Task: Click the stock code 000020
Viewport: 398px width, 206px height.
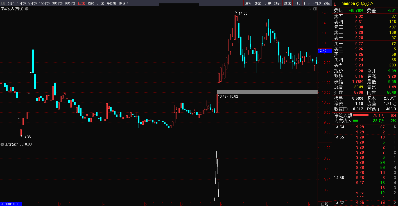Action: pos(348,4)
